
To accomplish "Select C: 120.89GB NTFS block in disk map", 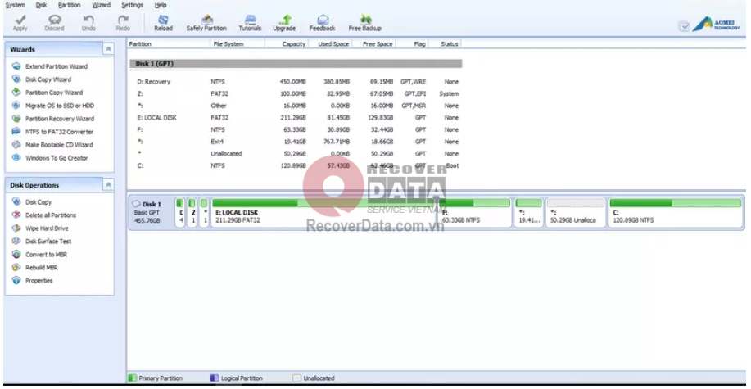I will (676, 213).
